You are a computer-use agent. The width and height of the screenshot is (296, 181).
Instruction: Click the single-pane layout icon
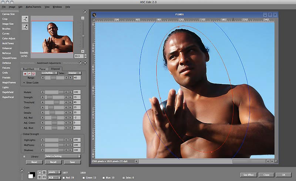pyautogui.click(x=40, y=173)
